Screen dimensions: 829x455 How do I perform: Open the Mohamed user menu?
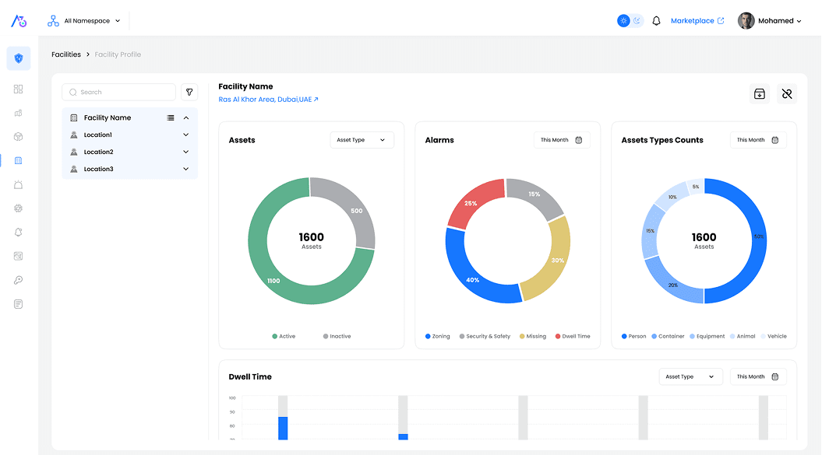point(770,21)
